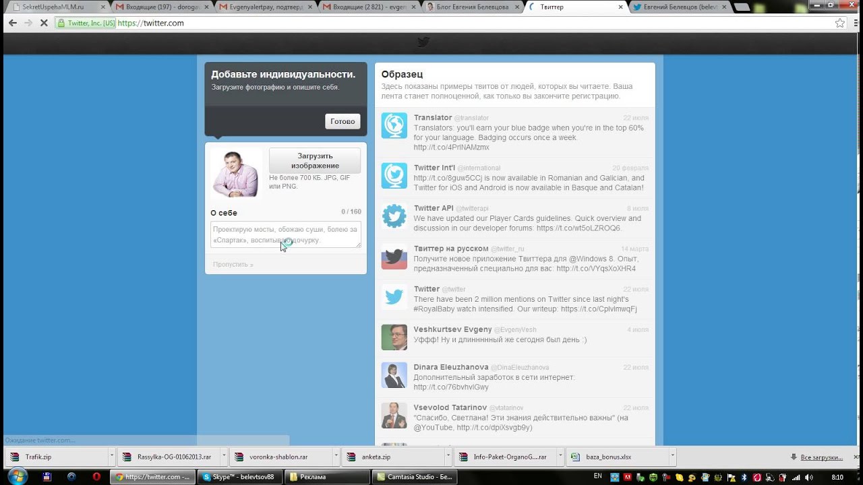Open the Windows Start button
This screenshot has width=863, height=485.
[x=17, y=476]
